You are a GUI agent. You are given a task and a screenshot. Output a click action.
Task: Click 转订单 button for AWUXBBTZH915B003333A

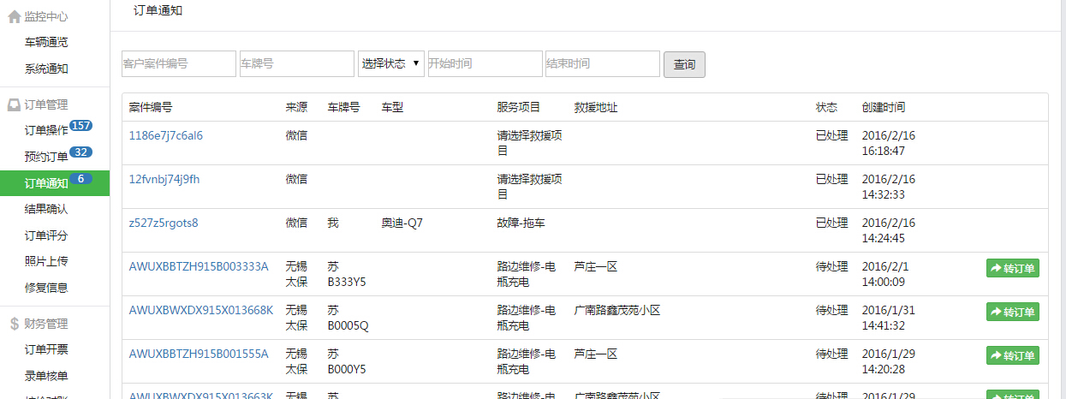pyautogui.click(x=1012, y=268)
